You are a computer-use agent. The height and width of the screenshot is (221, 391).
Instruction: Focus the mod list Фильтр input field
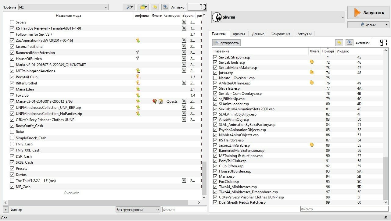pos(185,209)
